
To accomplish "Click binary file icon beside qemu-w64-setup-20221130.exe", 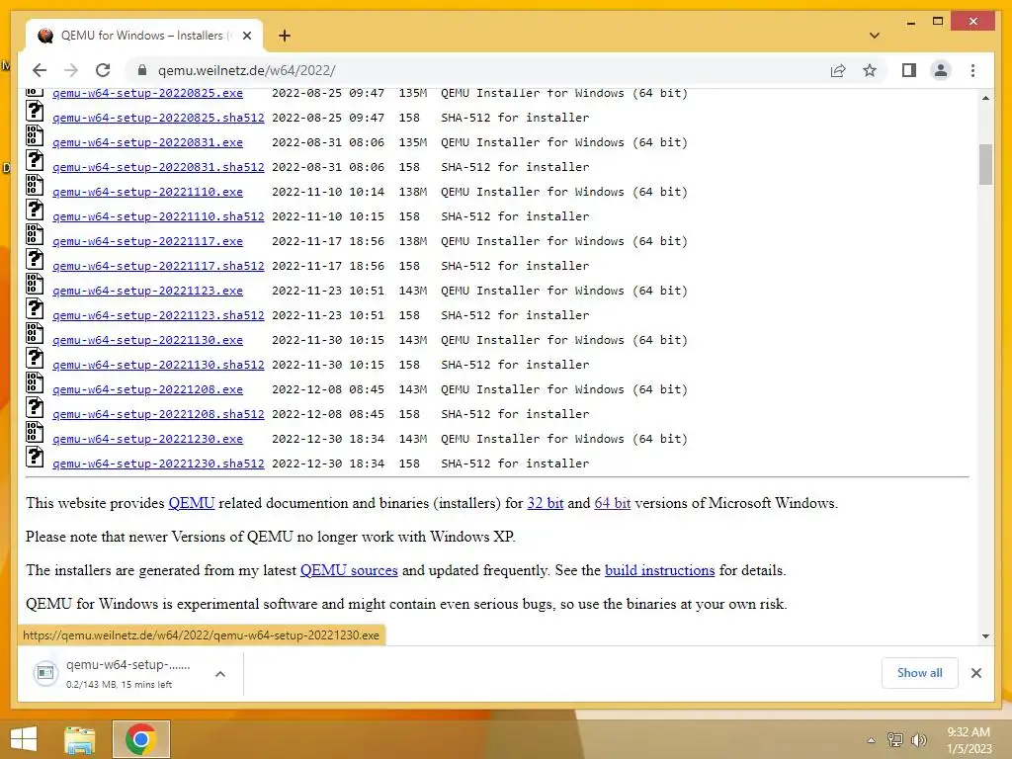I will 35,333.
